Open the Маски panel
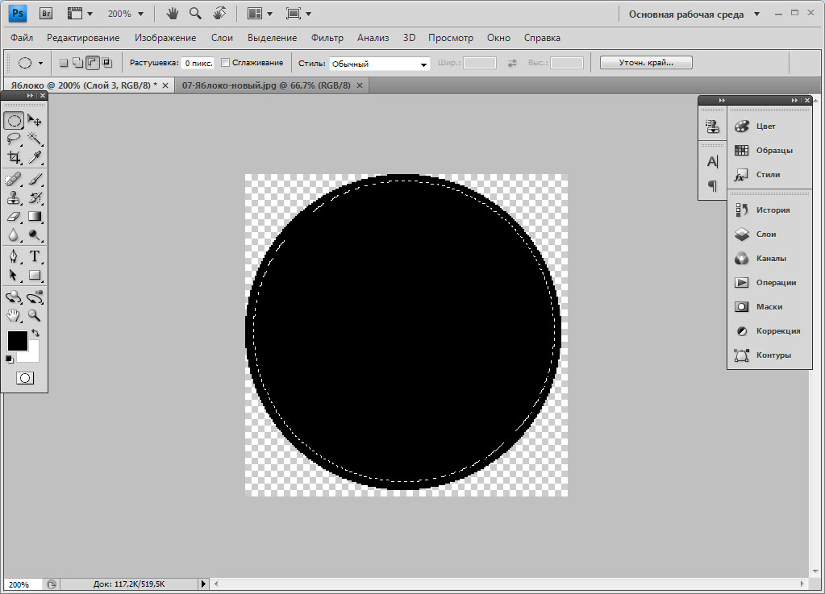The width and height of the screenshot is (825, 594). (769, 306)
